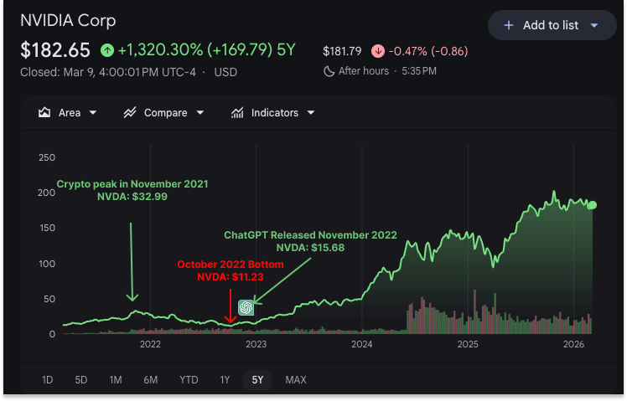Click the red down-arrow after-hours icon
The image size is (627, 401).
pyautogui.click(x=378, y=51)
